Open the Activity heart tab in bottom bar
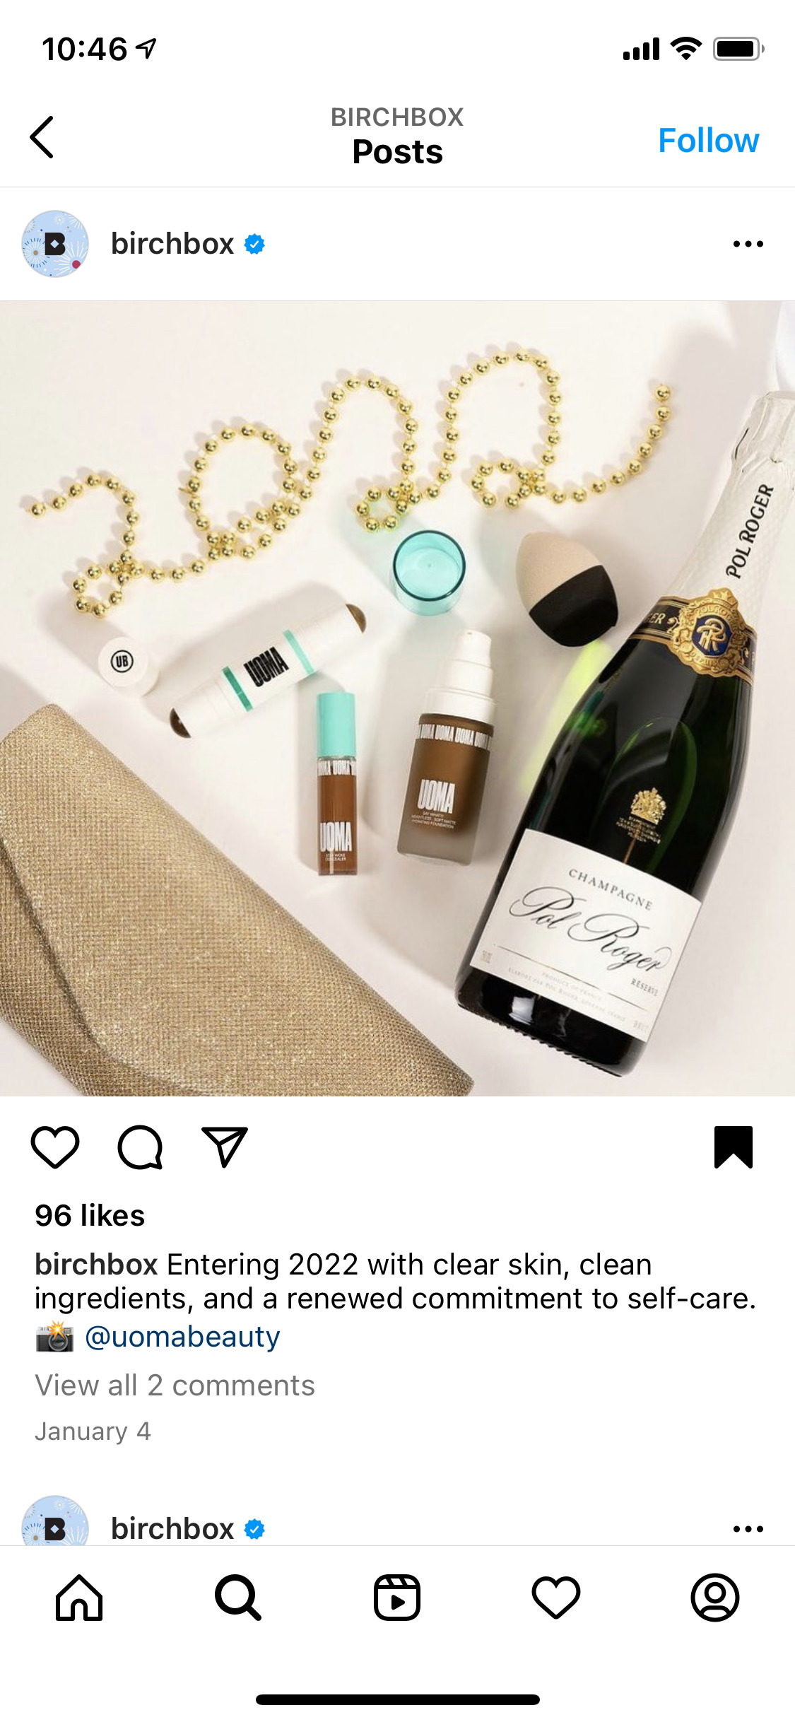 (x=556, y=1598)
